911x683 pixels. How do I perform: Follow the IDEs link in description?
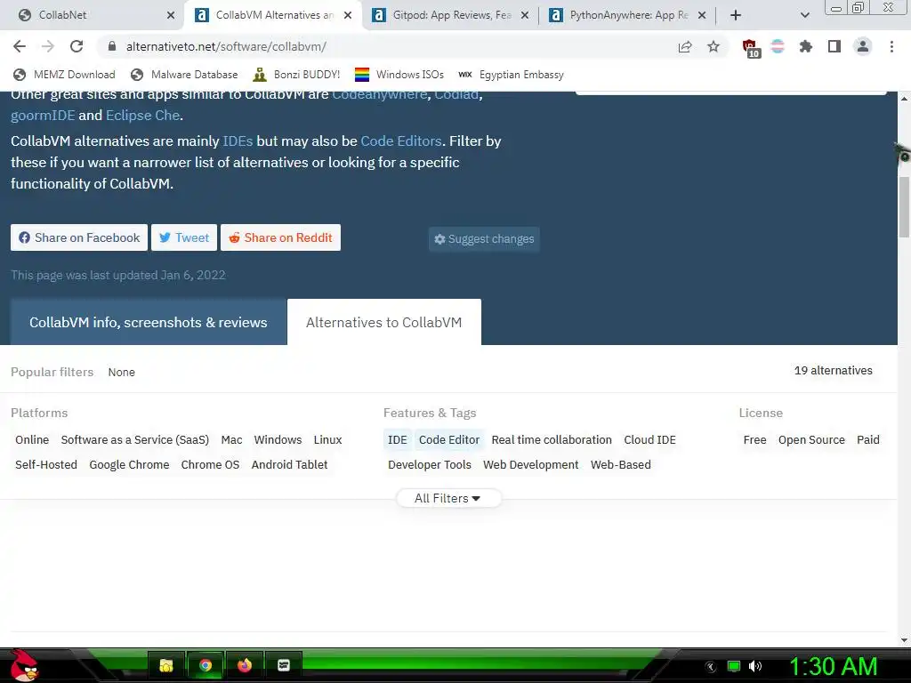[x=238, y=141]
